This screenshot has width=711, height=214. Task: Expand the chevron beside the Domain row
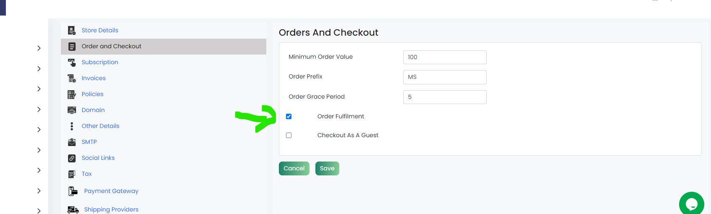click(39, 109)
